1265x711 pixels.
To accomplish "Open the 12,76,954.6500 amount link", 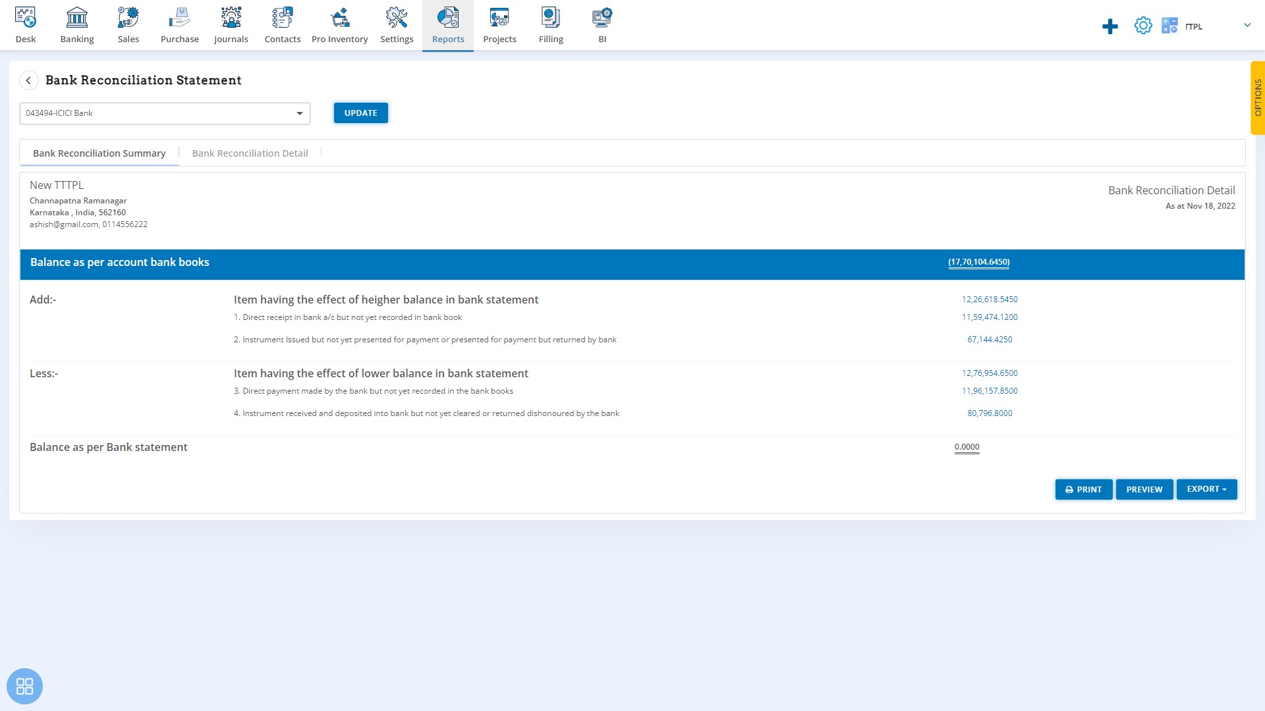I will [990, 373].
